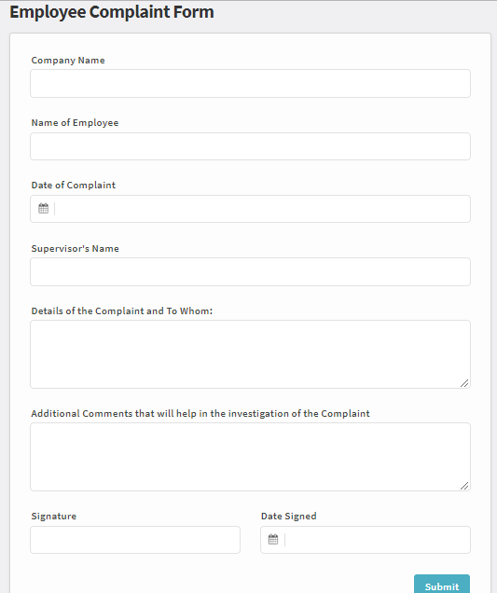Click the Signature label
Image resolution: width=497 pixels, height=593 pixels.
point(54,517)
